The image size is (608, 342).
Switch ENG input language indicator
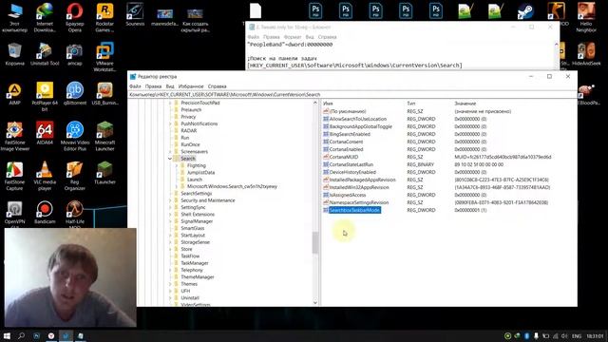pyautogui.click(x=577, y=336)
